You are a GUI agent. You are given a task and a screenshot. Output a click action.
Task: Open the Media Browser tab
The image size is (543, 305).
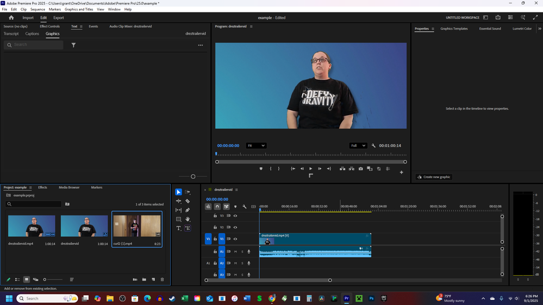[x=69, y=187]
